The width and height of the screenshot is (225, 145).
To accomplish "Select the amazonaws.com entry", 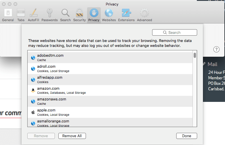I will (110, 101).
